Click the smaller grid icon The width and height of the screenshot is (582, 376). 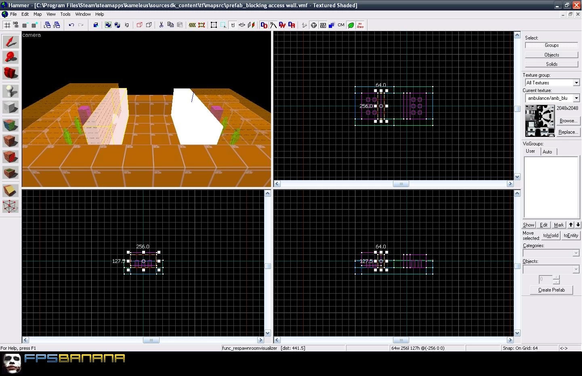pos(25,25)
